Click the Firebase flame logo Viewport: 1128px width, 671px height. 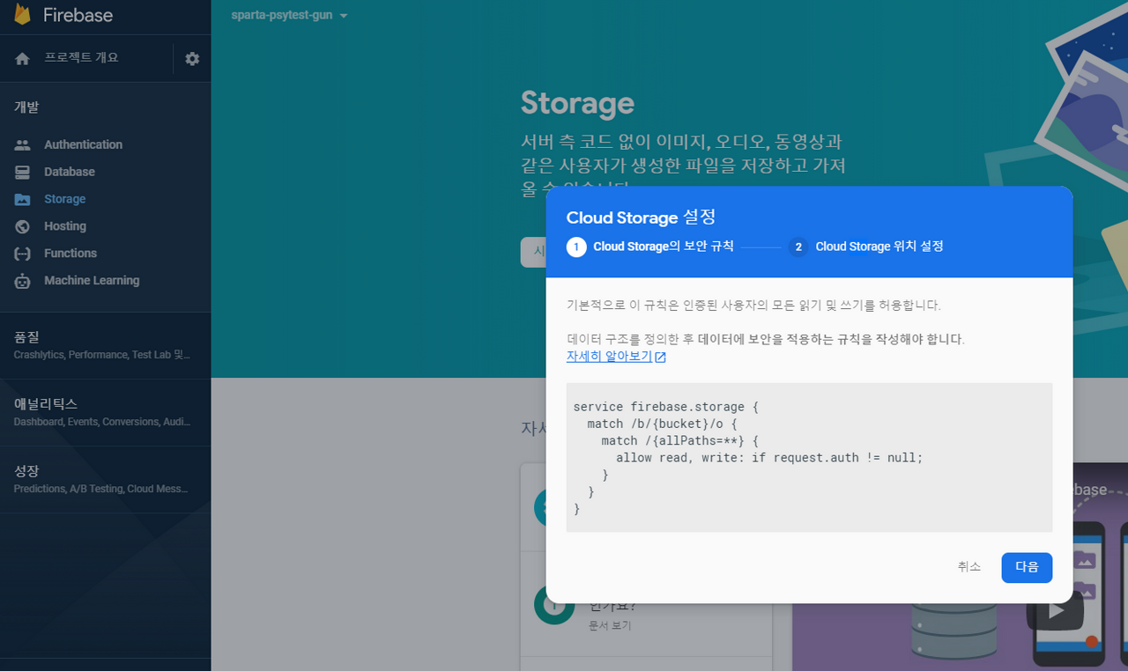[22, 13]
